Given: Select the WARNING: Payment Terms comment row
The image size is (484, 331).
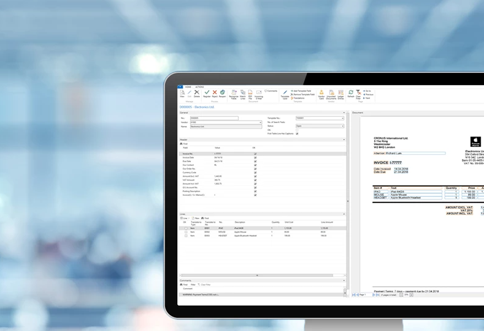Looking at the screenshot, I should (261, 295).
